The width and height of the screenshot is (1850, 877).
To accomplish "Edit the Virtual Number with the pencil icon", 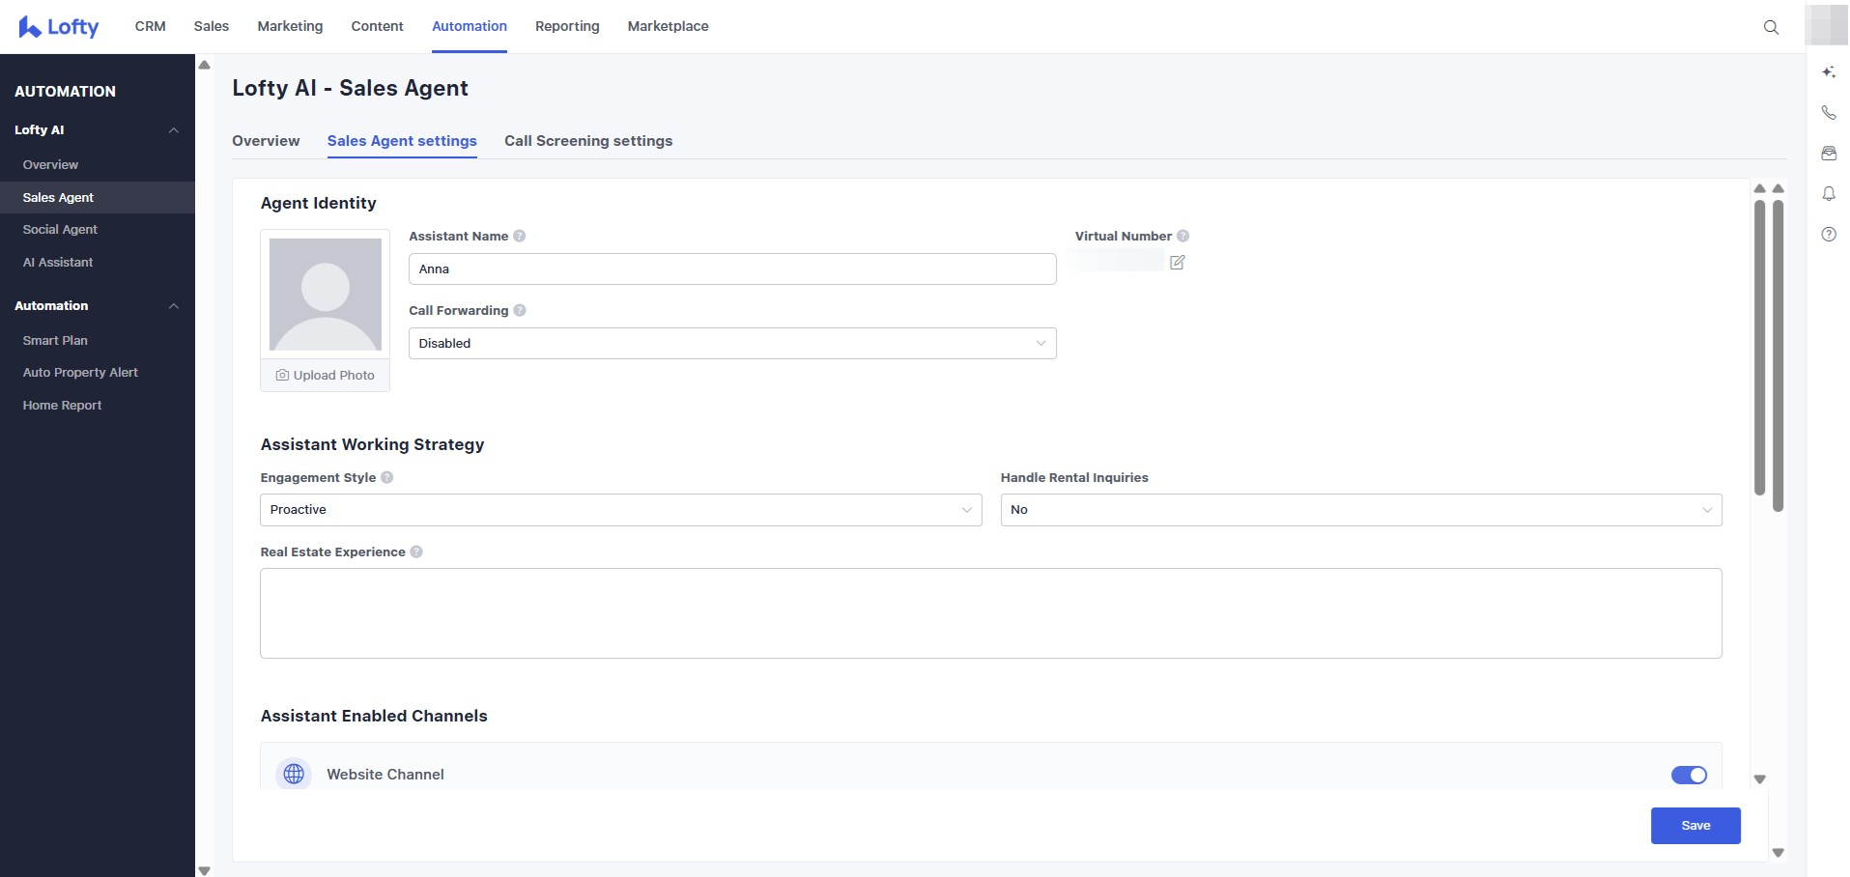I will coord(1177,263).
